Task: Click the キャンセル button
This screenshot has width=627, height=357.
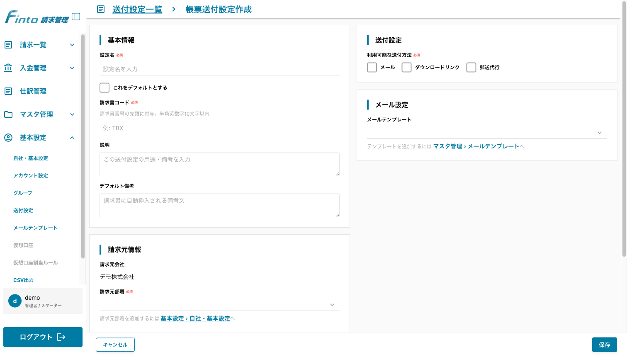Action: coord(115,345)
